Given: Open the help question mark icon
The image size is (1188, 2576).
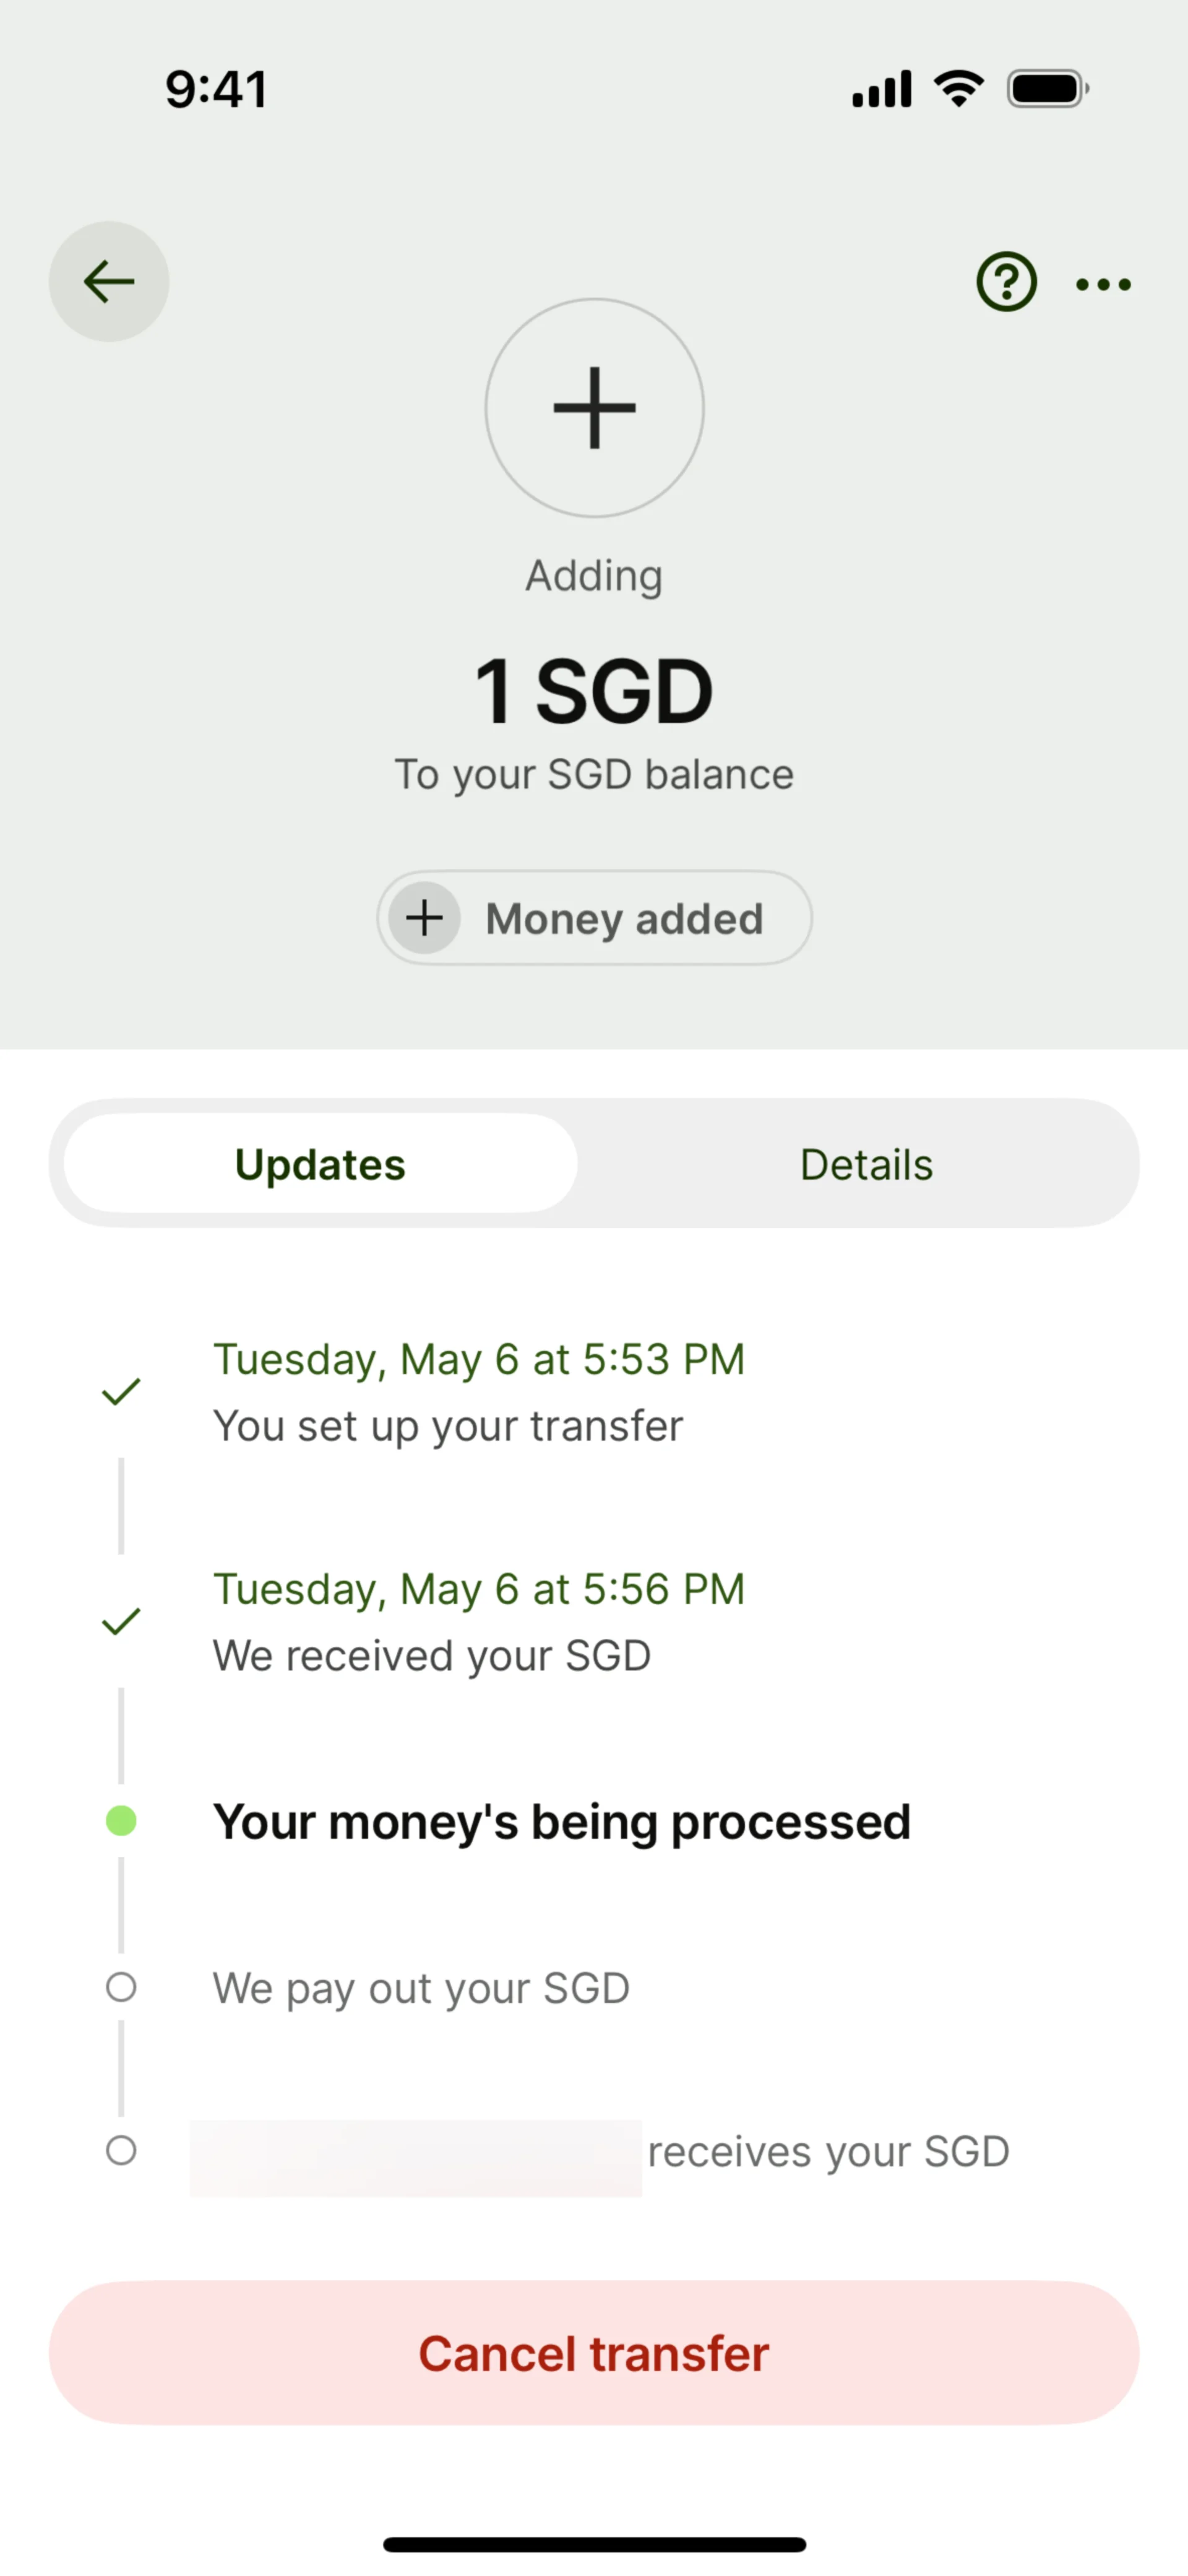Looking at the screenshot, I should [x=1006, y=282].
